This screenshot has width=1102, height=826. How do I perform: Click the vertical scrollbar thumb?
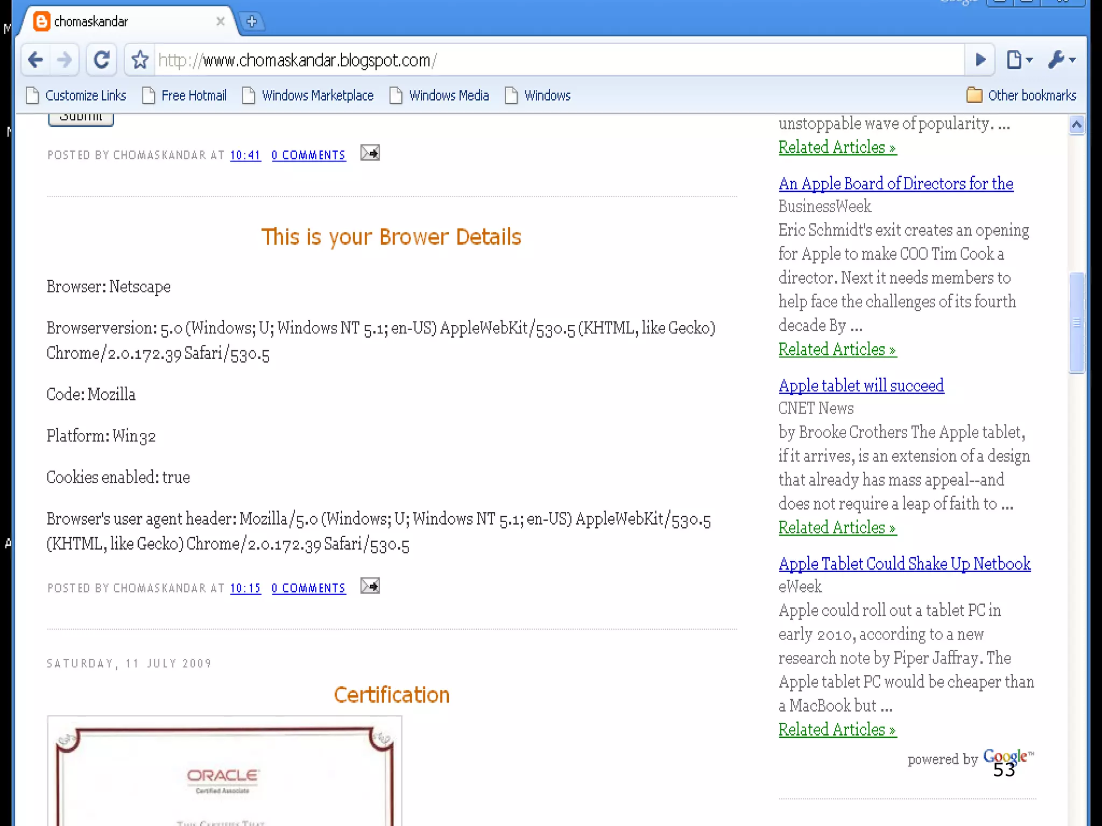(x=1076, y=323)
